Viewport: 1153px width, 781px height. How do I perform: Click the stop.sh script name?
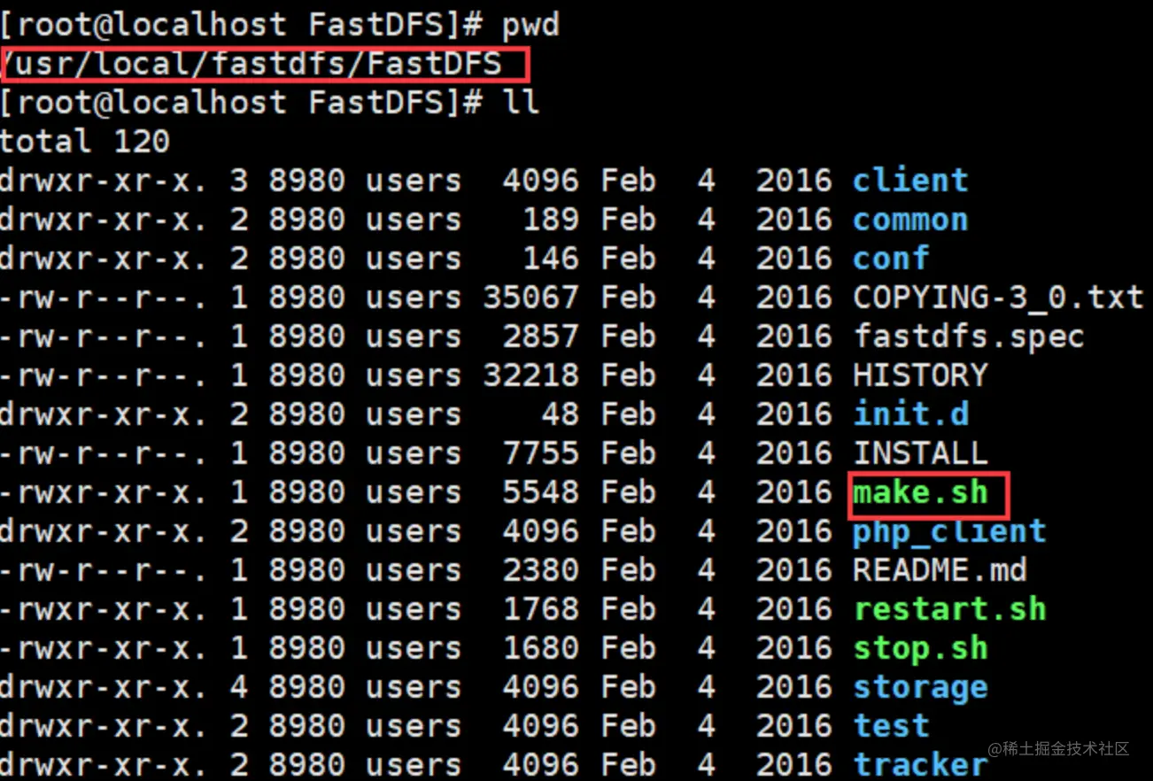click(920, 648)
